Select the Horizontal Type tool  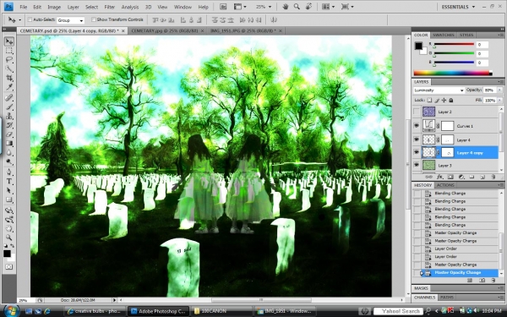9,181
